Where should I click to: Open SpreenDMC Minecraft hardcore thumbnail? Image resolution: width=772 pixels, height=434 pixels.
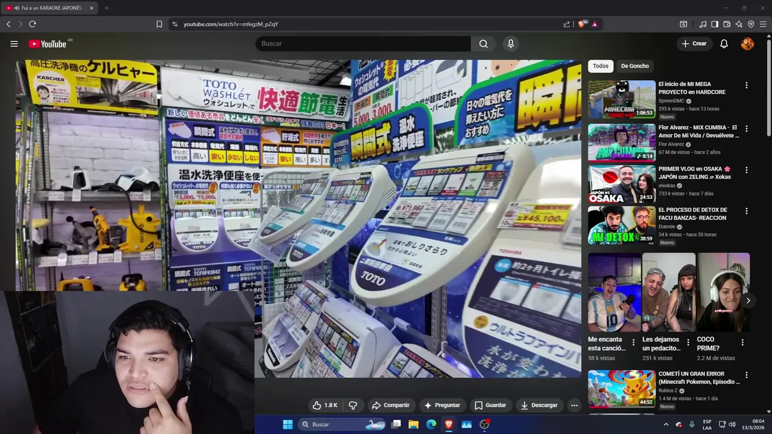coord(621,99)
